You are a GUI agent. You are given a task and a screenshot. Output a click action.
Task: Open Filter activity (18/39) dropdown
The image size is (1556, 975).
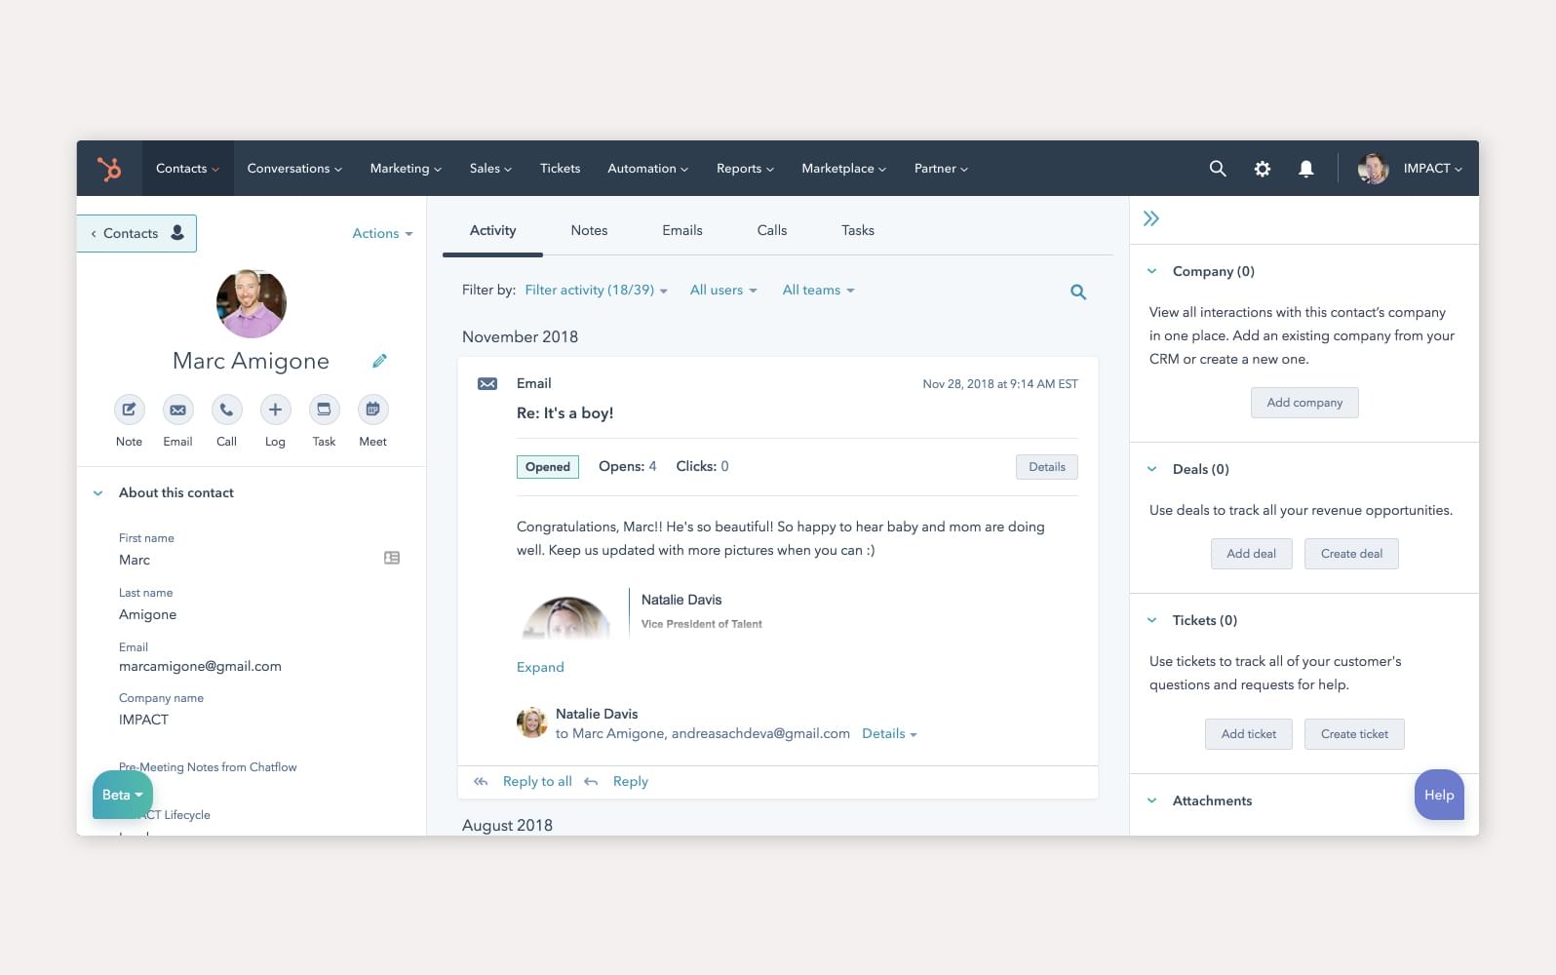(596, 290)
